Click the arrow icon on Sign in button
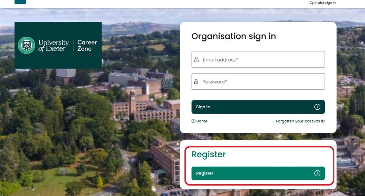365x196 pixels. (317, 107)
